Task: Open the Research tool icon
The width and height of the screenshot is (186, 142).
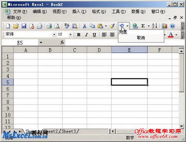Action: pyautogui.click(x=75, y=26)
